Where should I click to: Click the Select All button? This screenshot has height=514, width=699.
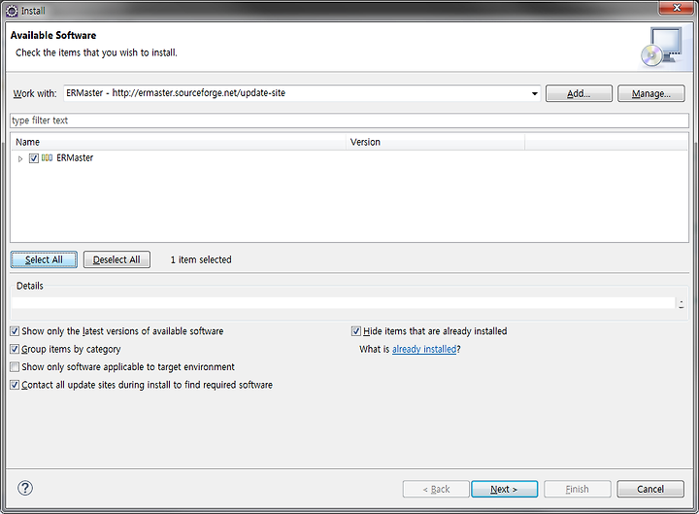click(x=44, y=259)
